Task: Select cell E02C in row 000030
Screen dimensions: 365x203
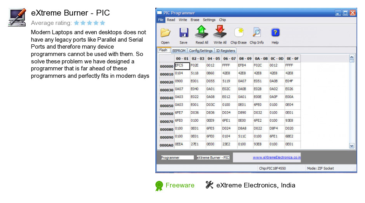Action: [x=229, y=90]
